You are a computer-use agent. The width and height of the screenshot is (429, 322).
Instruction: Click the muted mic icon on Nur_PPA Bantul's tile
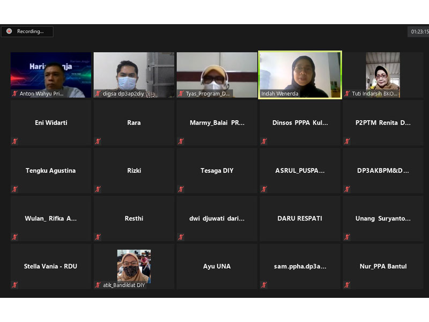pos(347,285)
